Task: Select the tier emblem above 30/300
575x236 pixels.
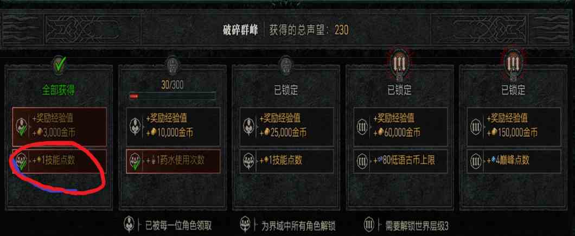Action: pyautogui.click(x=172, y=66)
